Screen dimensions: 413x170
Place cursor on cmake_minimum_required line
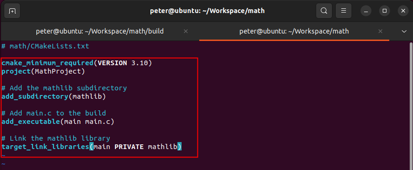pyautogui.click(x=77, y=63)
